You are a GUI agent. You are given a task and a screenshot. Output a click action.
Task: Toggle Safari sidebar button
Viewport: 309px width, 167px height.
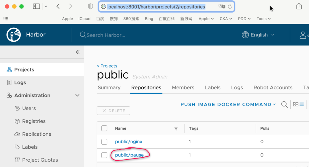(x=36, y=6)
